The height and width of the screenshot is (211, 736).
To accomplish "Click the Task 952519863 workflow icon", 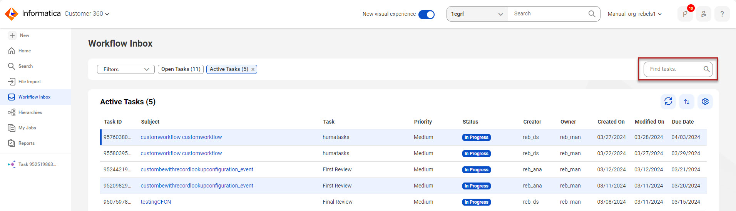I will click(12, 164).
